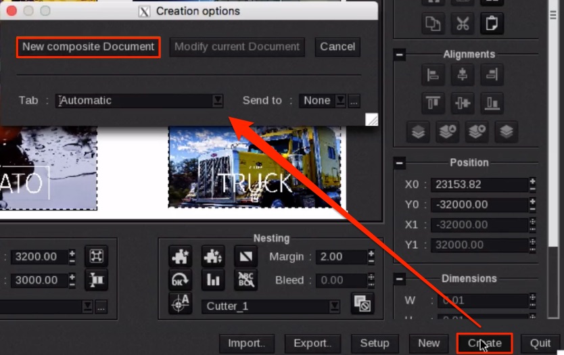Click the X0 position input field

(x=484, y=185)
